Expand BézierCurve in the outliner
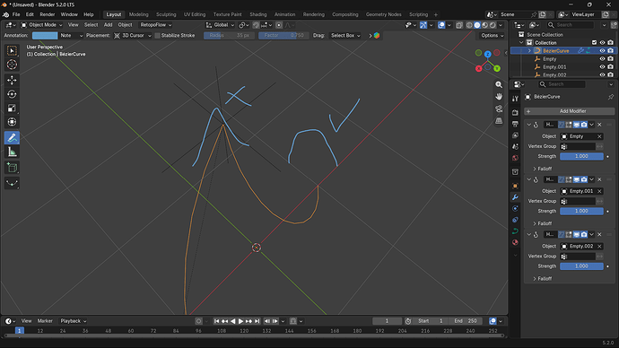619x348 pixels. point(529,51)
